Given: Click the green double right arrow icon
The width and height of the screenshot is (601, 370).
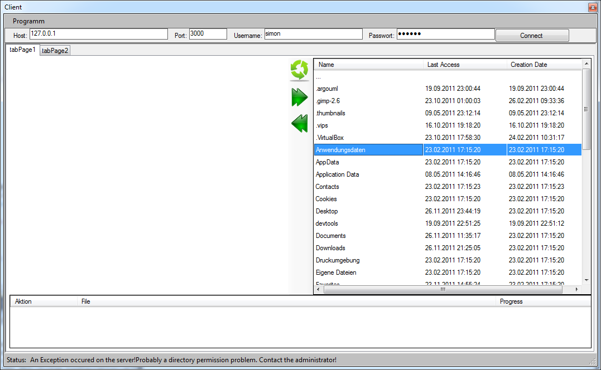Looking at the screenshot, I should [x=299, y=97].
